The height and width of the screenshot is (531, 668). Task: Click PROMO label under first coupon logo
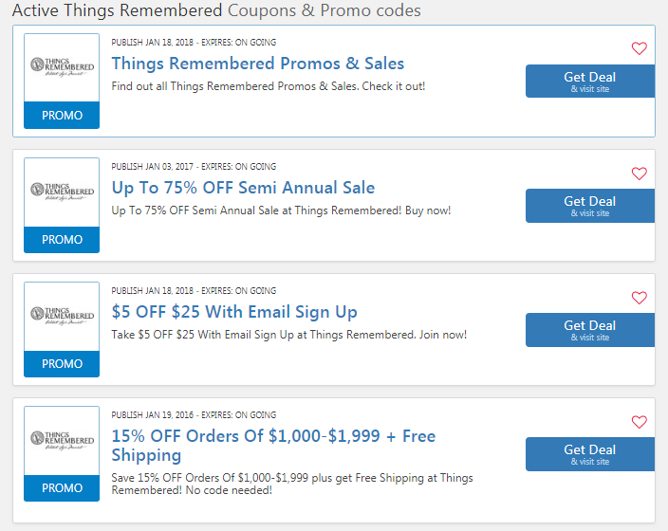[62, 115]
